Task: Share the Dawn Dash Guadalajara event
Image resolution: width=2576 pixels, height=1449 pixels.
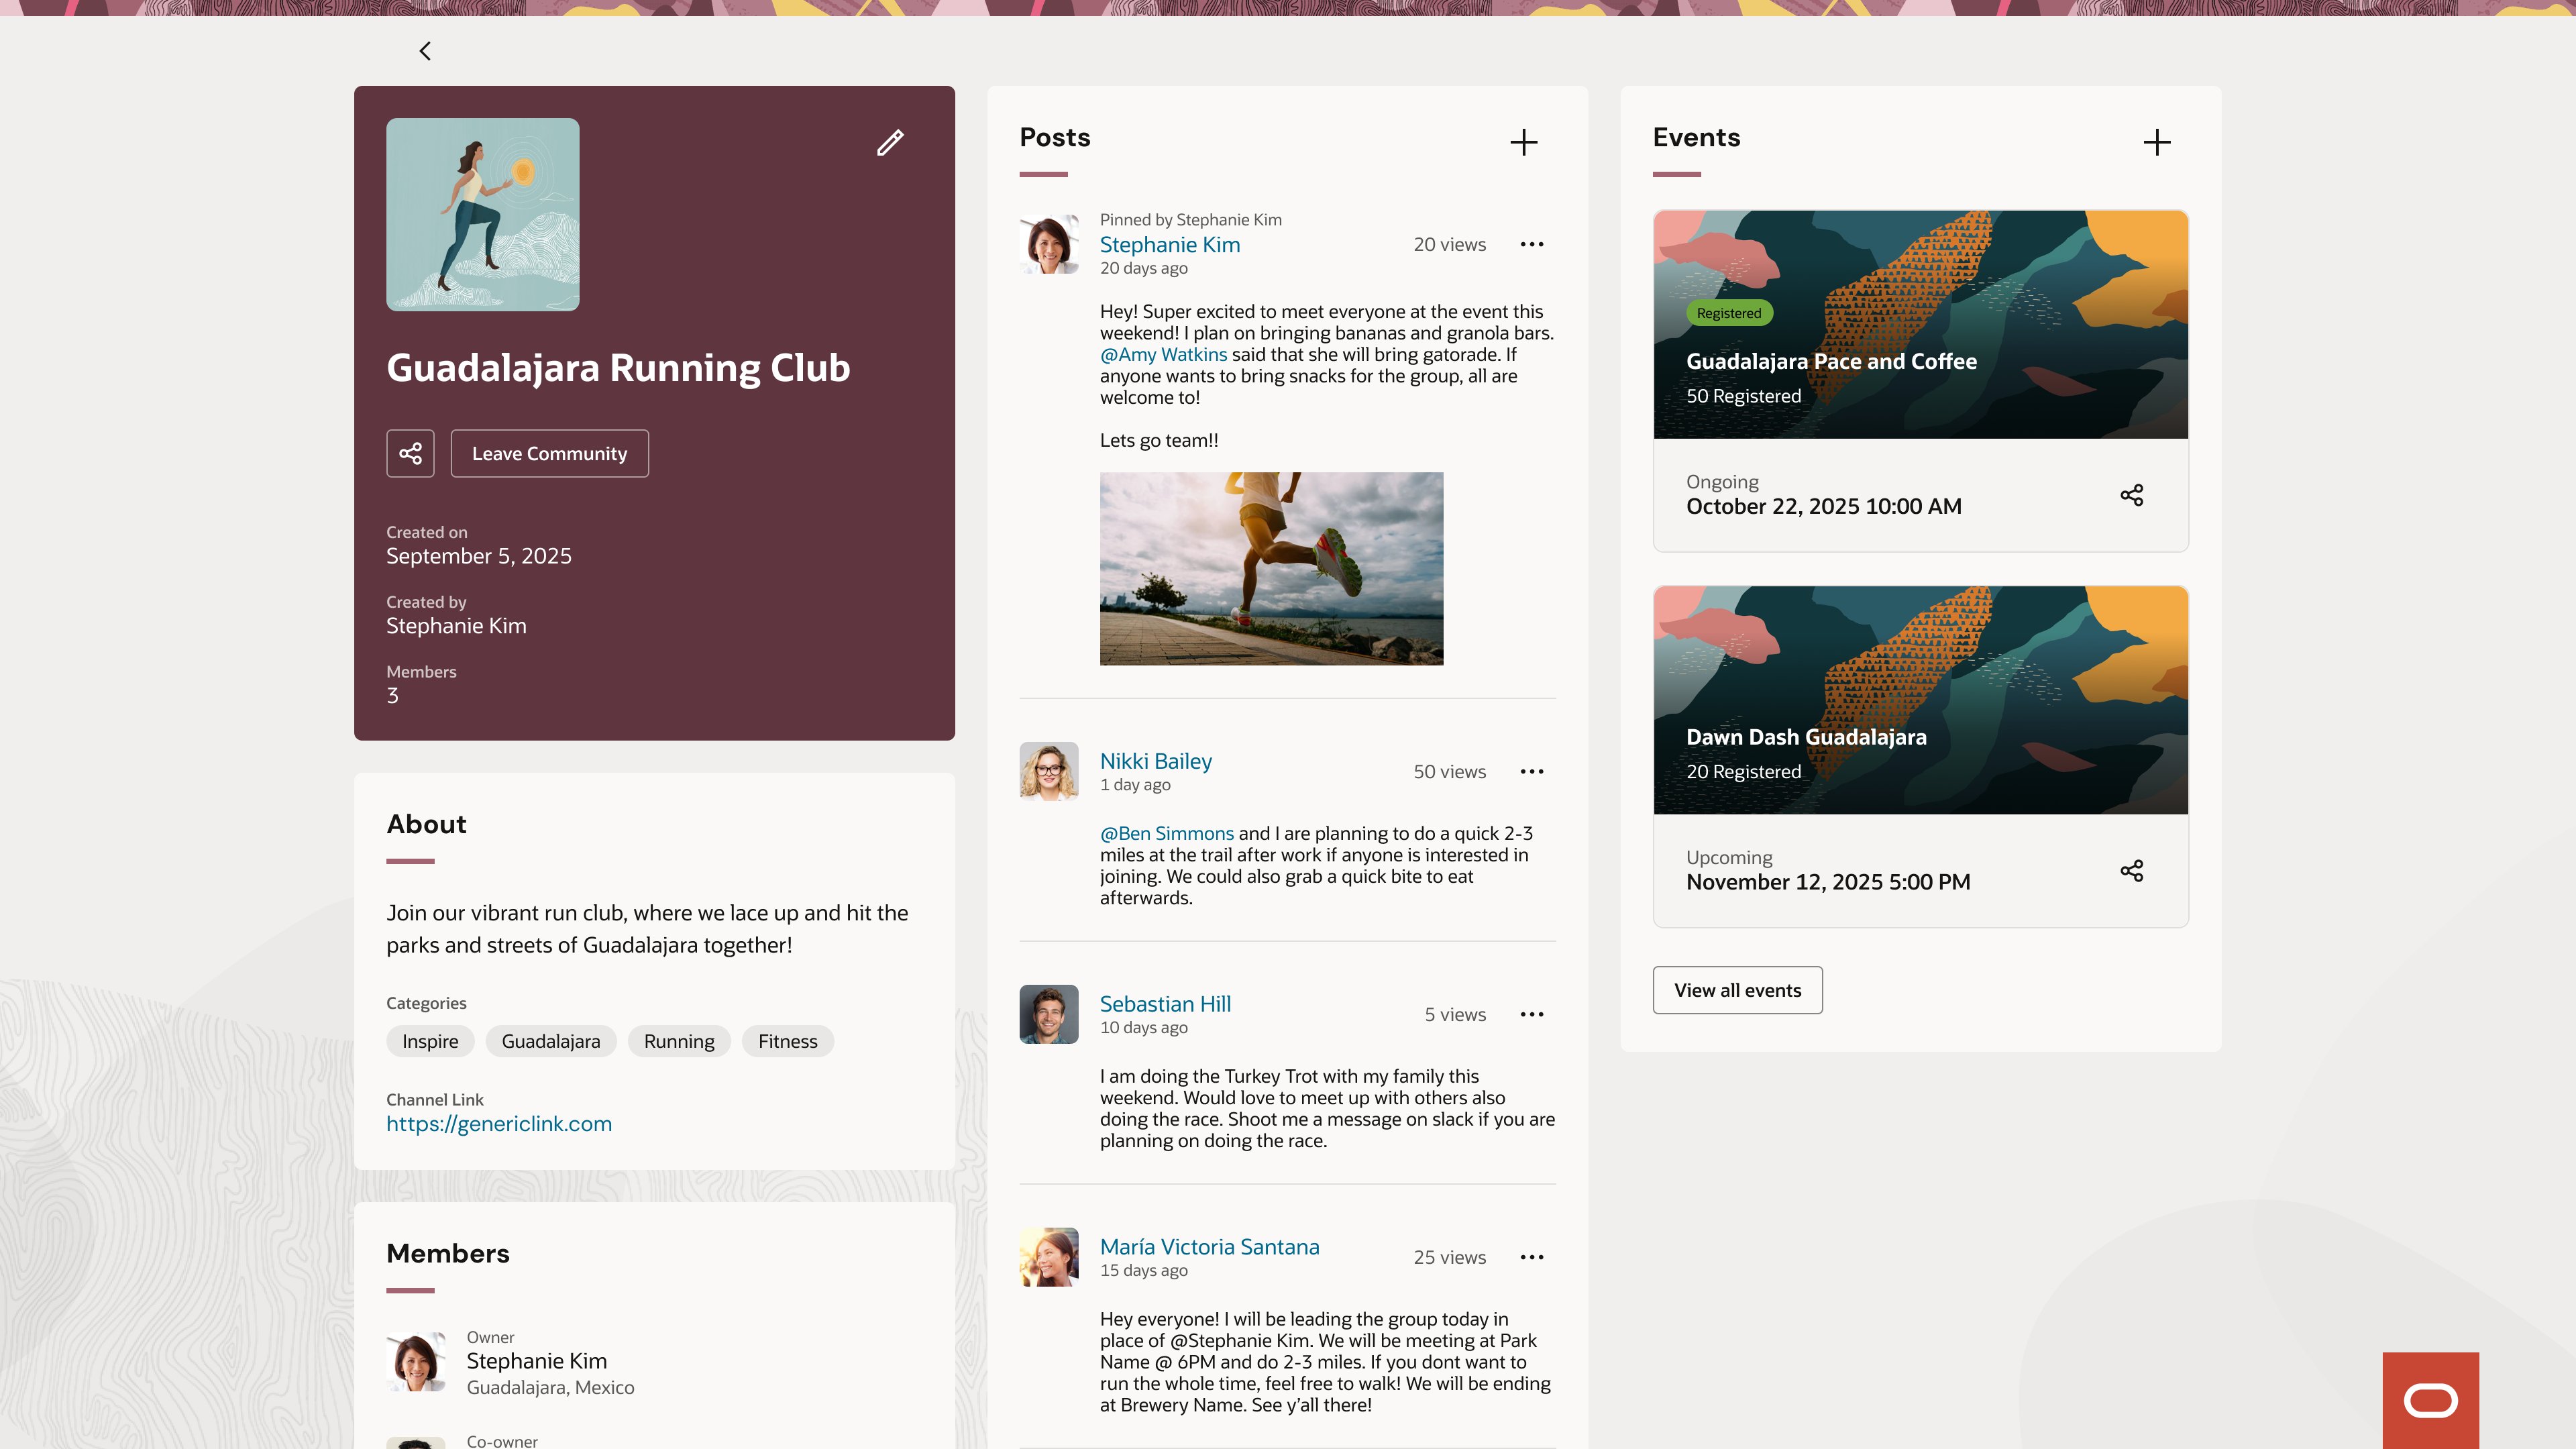Action: click(x=2132, y=871)
